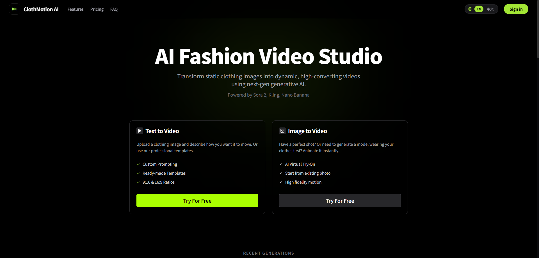Viewport: 539px width, 258px height.
Task: Click the checkmark beside 9:16 & 16:9 Ratios
Action: (138, 182)
